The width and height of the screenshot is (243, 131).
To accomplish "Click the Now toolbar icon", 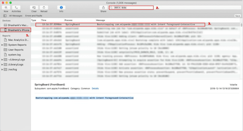I will tap(6, 8).
